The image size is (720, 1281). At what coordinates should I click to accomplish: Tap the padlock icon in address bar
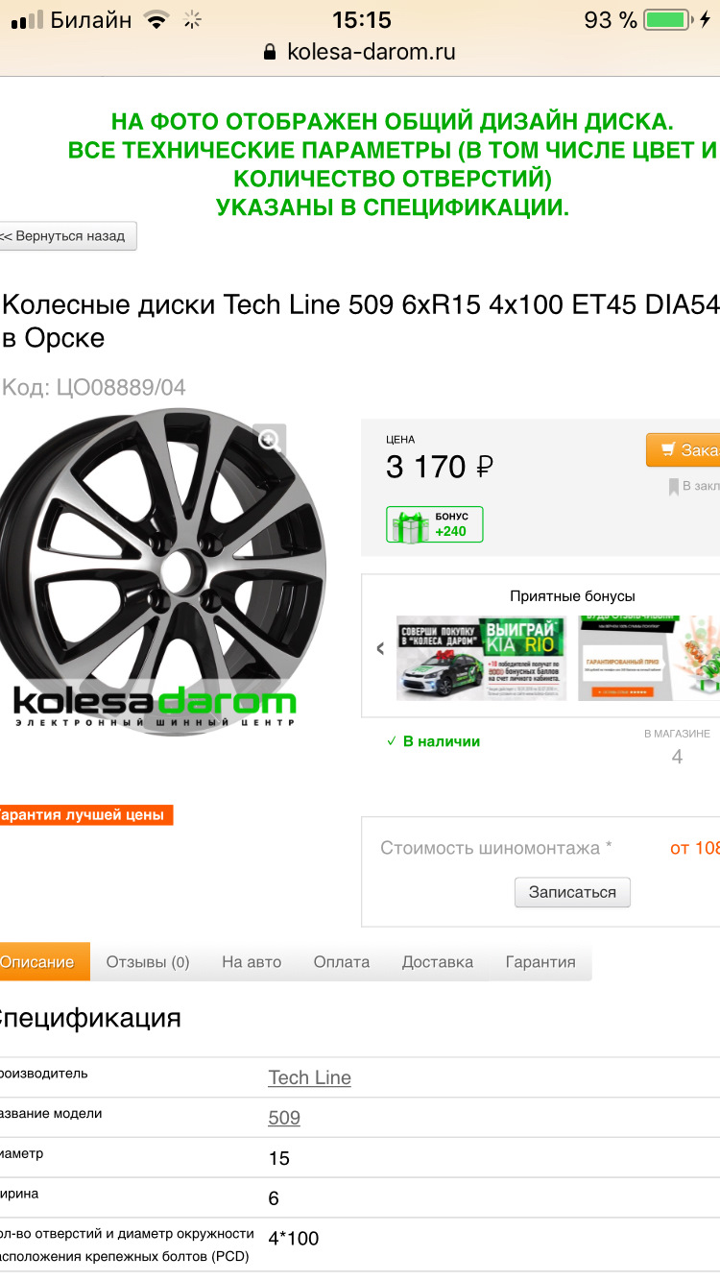coord(270,52)
